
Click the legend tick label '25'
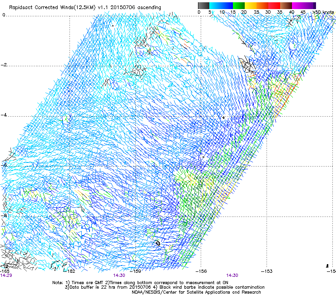point(256,12)
